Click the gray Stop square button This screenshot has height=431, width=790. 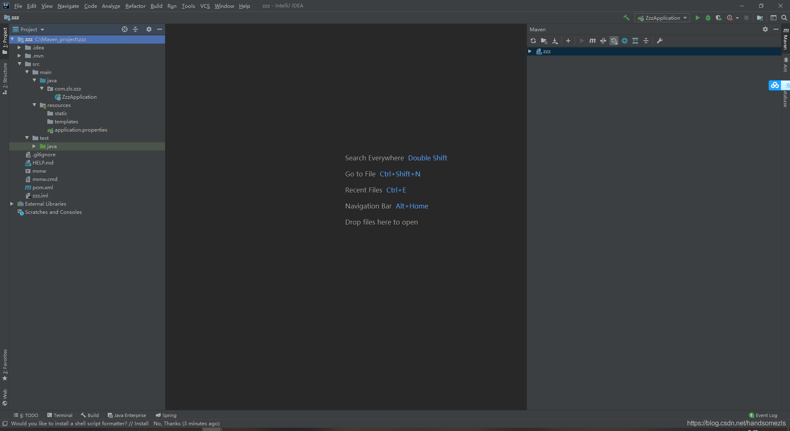coord(746,18)
